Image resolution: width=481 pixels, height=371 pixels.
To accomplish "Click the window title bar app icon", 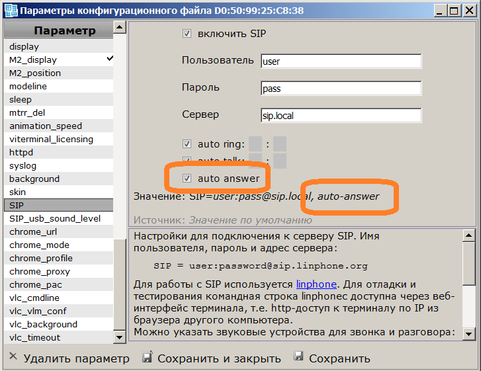I will click(x=9, y=10).
